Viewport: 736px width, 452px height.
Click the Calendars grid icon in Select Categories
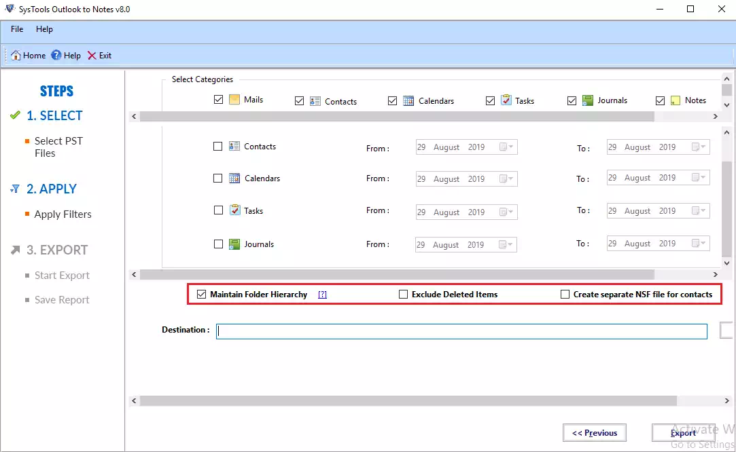click(x=408, y=101)
